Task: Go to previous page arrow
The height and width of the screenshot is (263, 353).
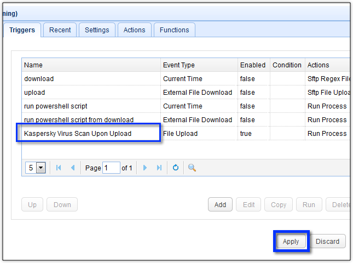Action: 72,168
